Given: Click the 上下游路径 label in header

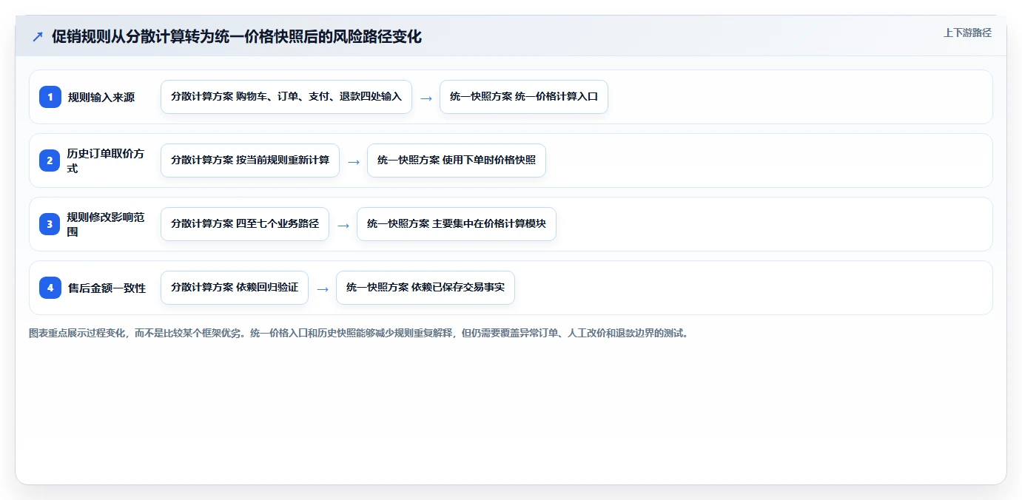Looking at the screenshot, I should click(x=967, y=33).
